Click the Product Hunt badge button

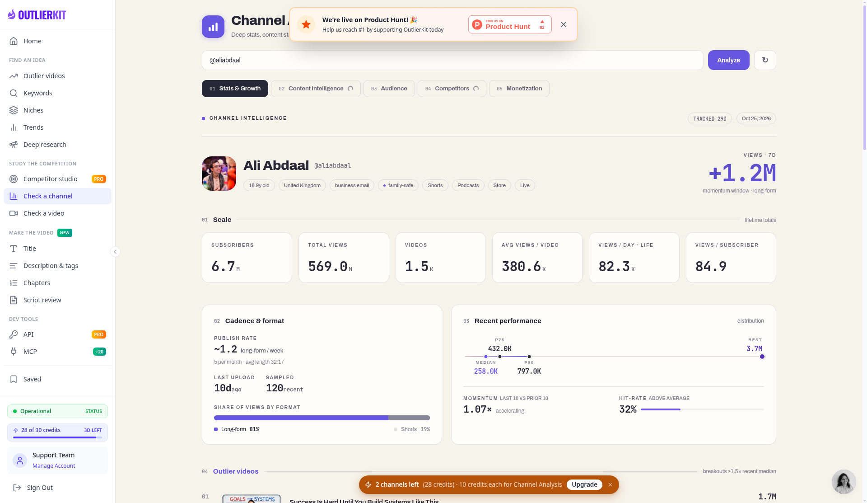510,24
